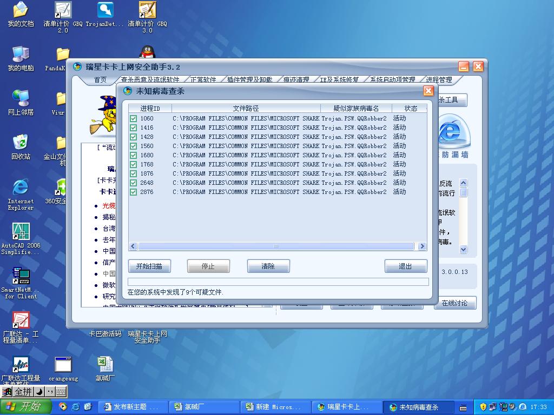
Task: Switch to 发布新主题 taskbar window
Action: click(133, 407)
